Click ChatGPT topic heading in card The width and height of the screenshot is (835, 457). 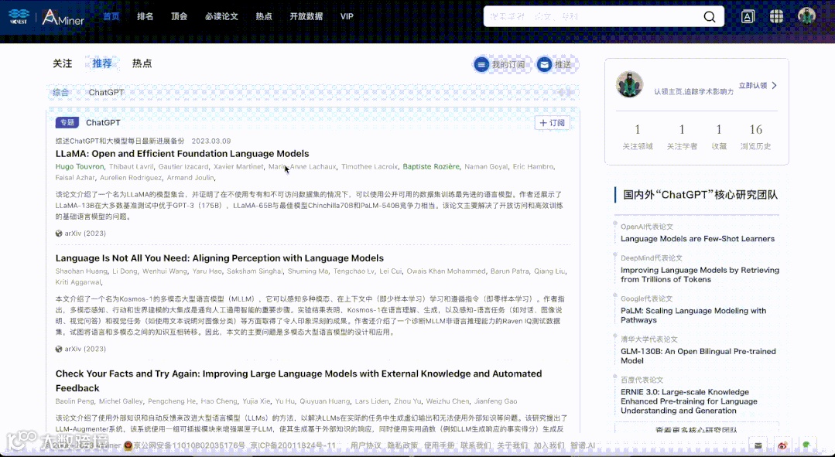pyautogui.click(x=103, y=122)
